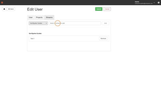The width and height of the screenshot is (161, 95).
Task: Submit the Edit User form
Action: pyautogui.click(x=99, y=9)
